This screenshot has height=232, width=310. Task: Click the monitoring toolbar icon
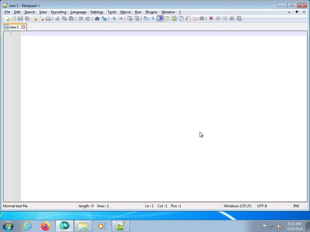click(202, 18)
